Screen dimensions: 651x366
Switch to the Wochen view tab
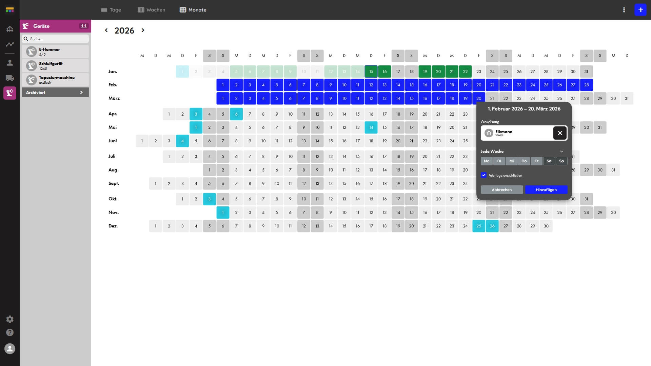coord(152,10)
